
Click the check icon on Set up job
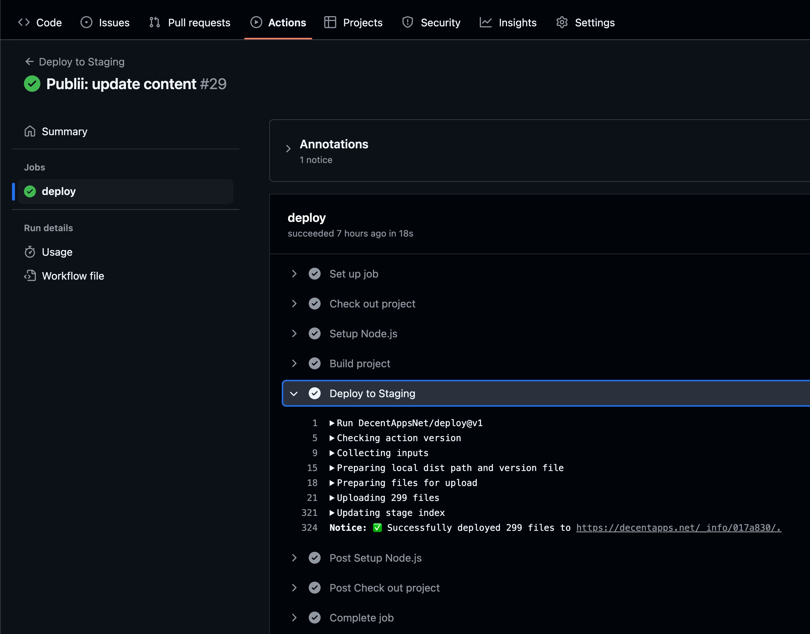pyautogui.click(x=315, y=274)
